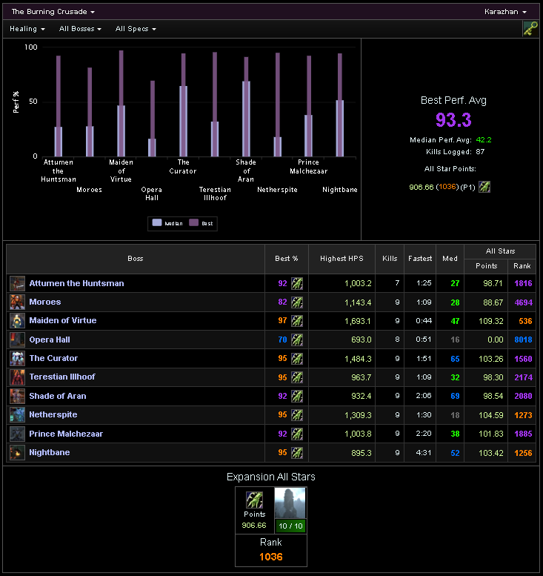543x576 pixels.
Task: Open the Prince Malchezaar link
Action: click(66, 434)
